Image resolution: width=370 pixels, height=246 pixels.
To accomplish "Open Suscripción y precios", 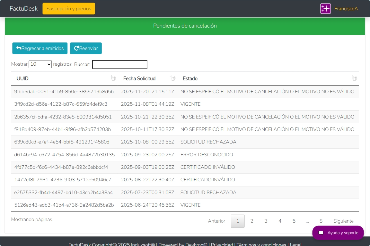I will (69, 9).
